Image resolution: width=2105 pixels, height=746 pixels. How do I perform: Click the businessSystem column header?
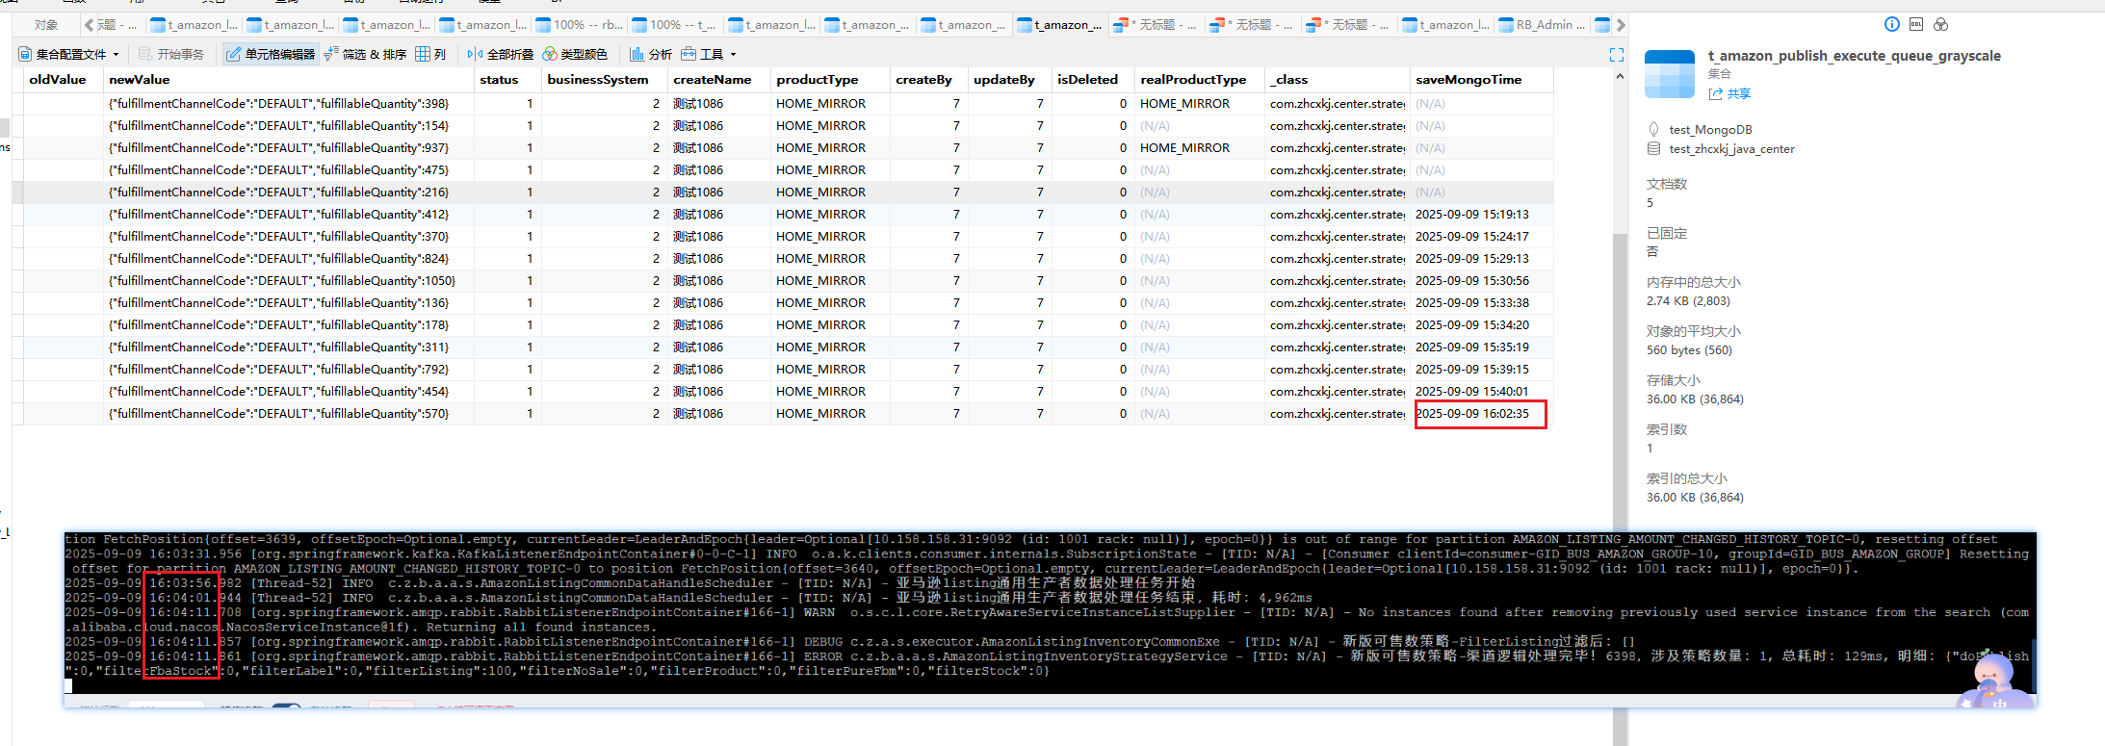(x=604, y=80)
